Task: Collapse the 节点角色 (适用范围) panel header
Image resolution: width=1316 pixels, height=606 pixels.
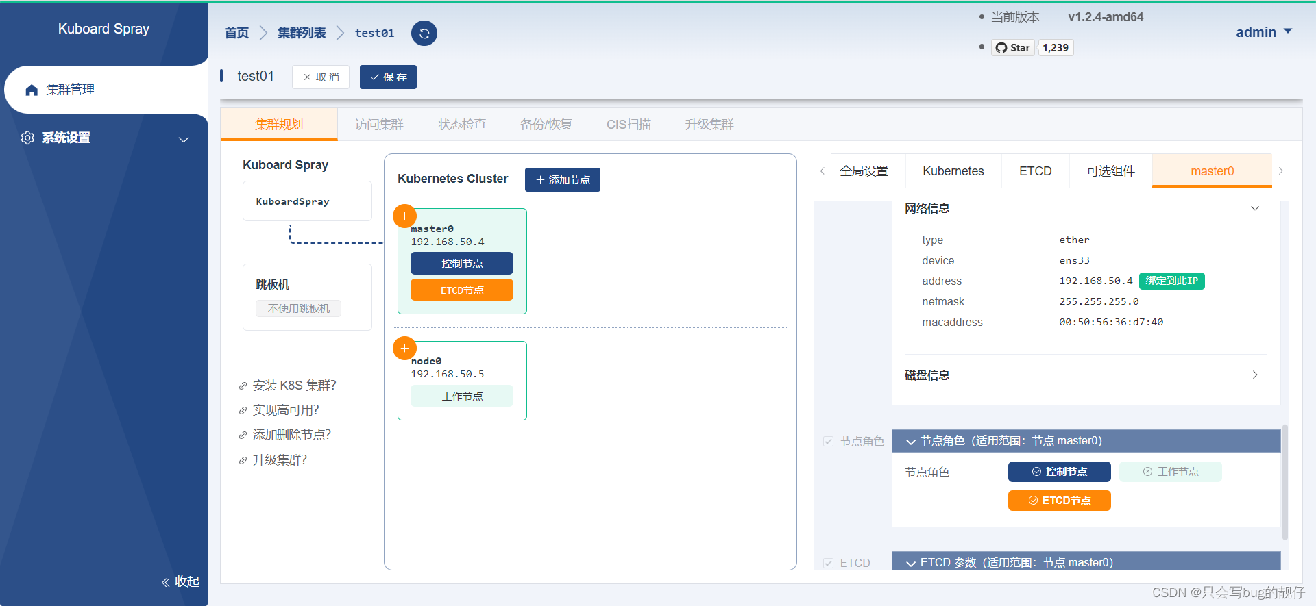Action: (1086, 441)
